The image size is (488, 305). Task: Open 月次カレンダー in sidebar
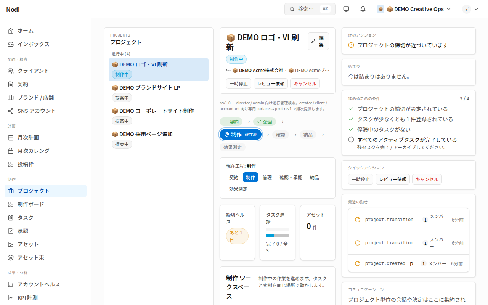(45, 151)
